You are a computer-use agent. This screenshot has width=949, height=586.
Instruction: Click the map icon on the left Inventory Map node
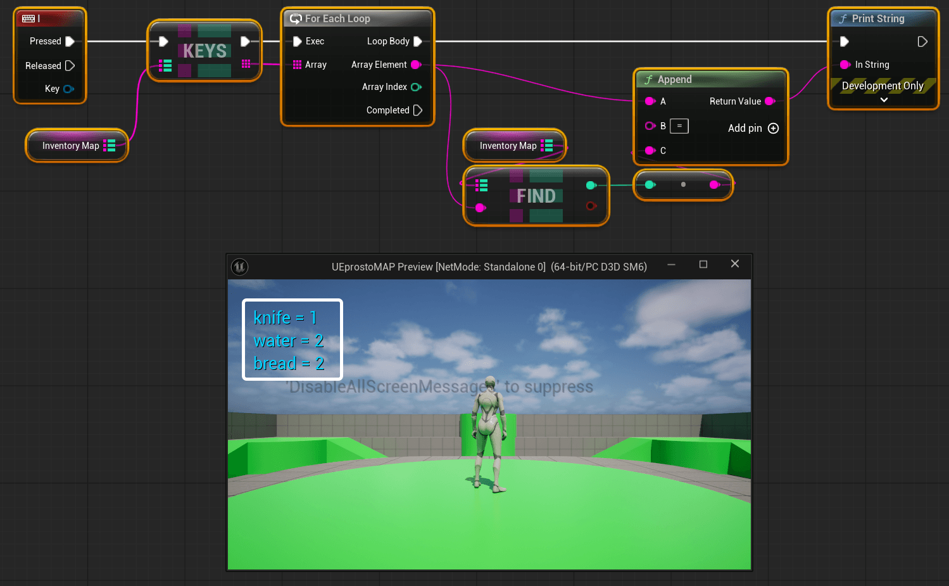[110, 145]
